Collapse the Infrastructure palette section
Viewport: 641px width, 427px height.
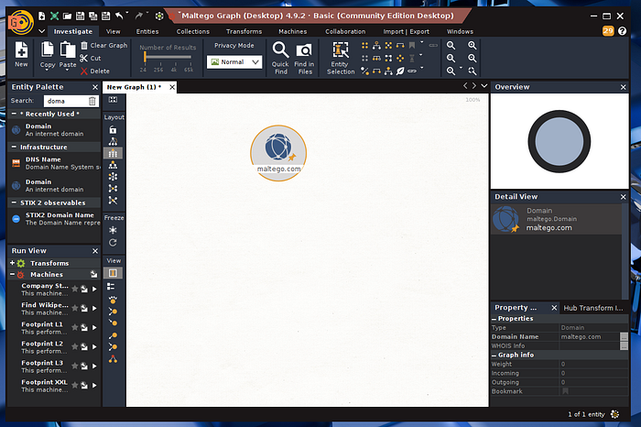(14, 147)
